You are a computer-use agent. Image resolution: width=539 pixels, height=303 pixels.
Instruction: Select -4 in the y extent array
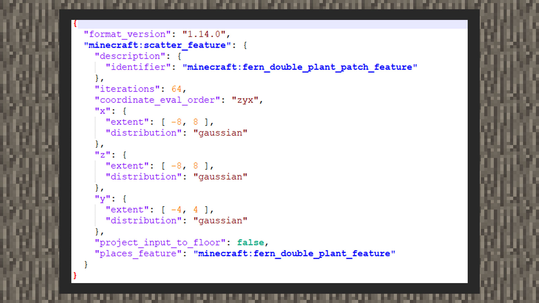(x=177, y=210)
